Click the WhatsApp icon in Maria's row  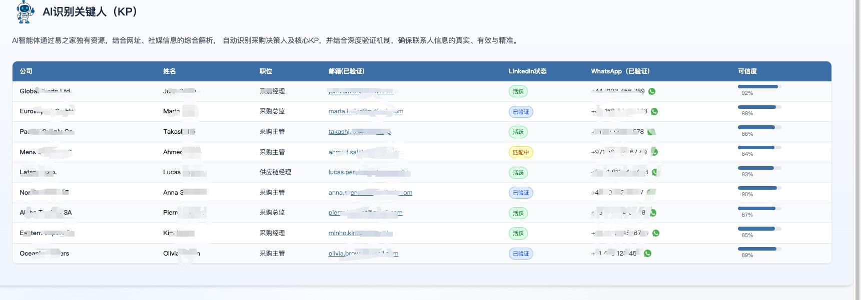point(654,112)
